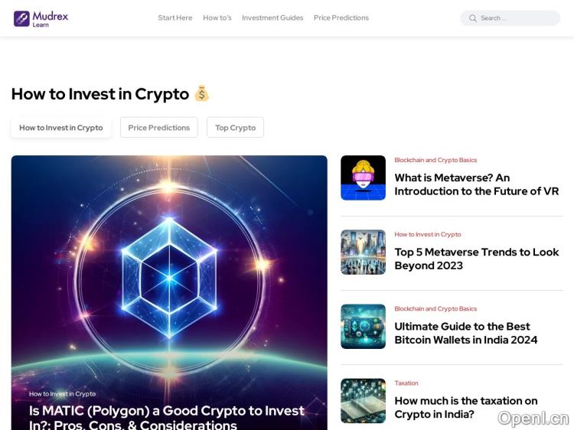Open 'Top 5 Metaverse Trends' article link
574x430 pixels.
click(477, 259)
